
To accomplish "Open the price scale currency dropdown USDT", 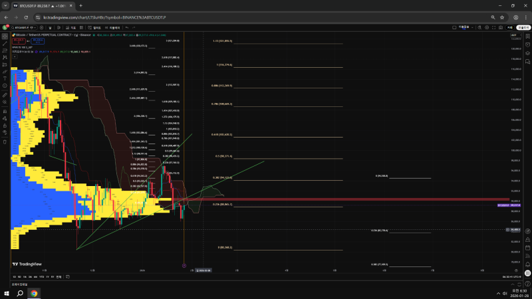I will (x=516, y=35).
